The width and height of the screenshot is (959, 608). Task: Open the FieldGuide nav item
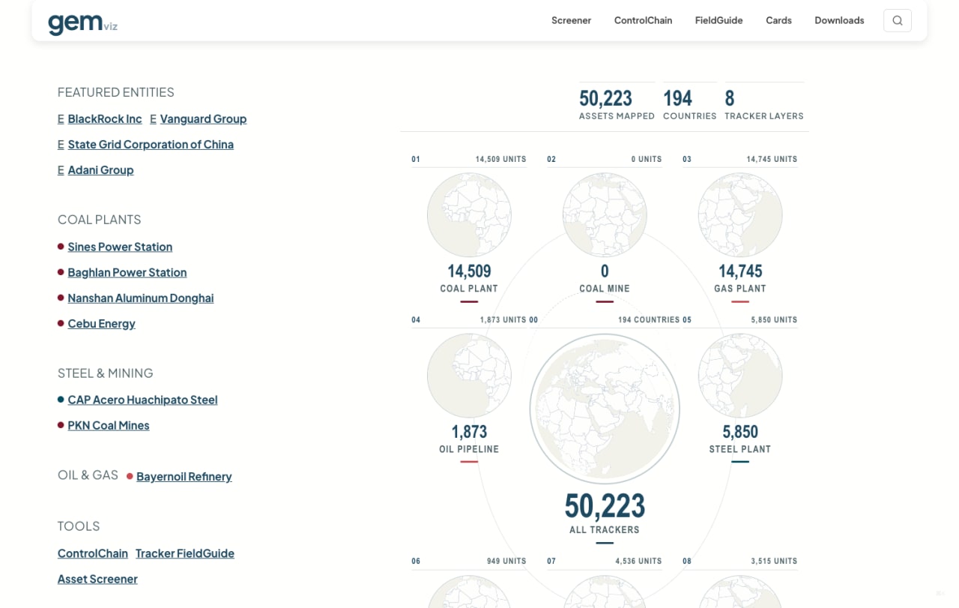click(x=719, y=20)
